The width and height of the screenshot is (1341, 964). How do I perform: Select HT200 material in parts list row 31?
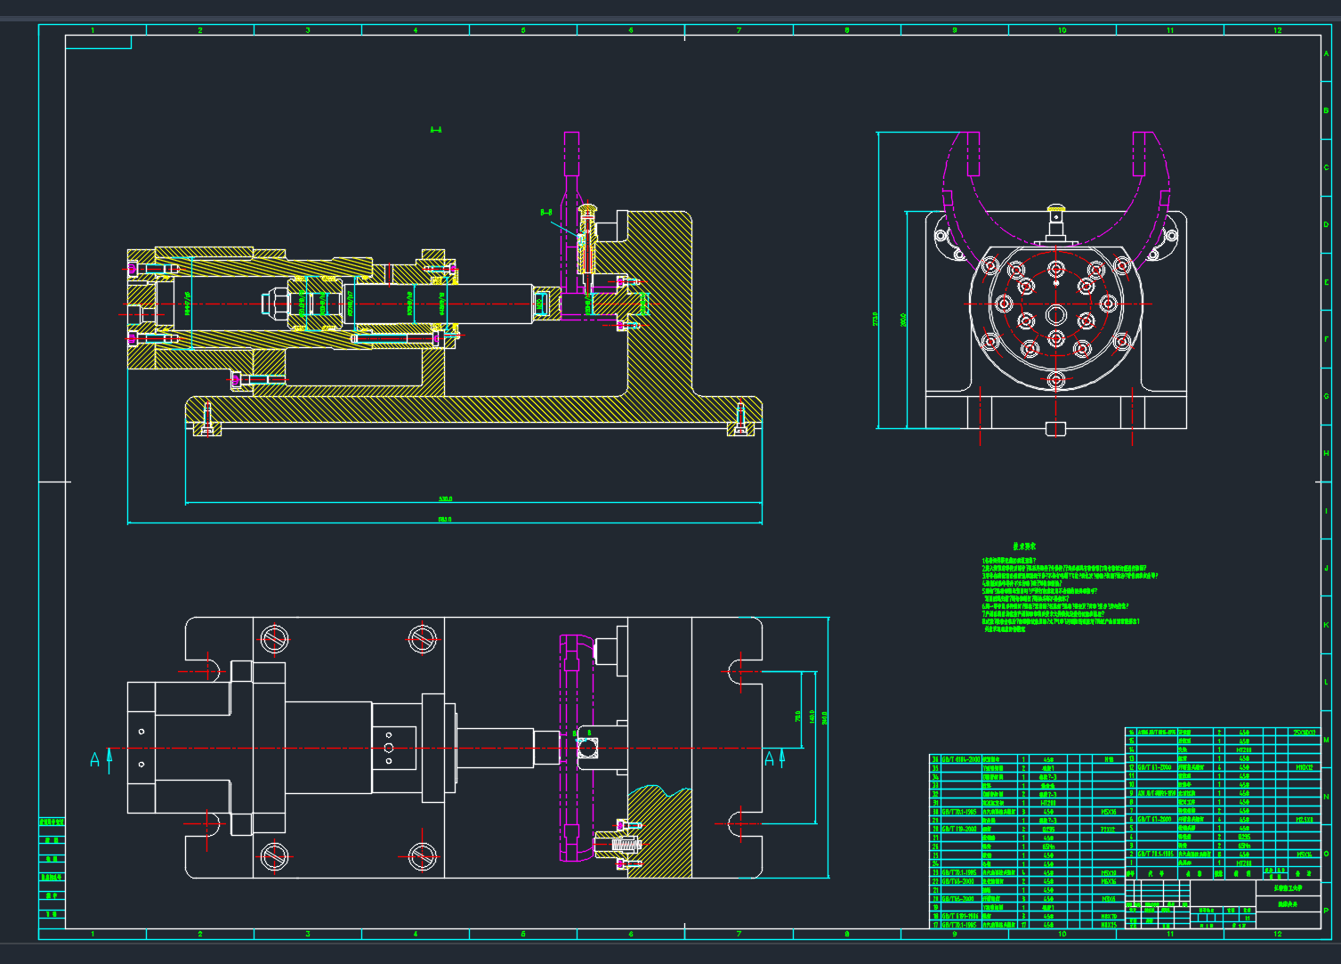pyautogui.click(x=1048, y=803)
